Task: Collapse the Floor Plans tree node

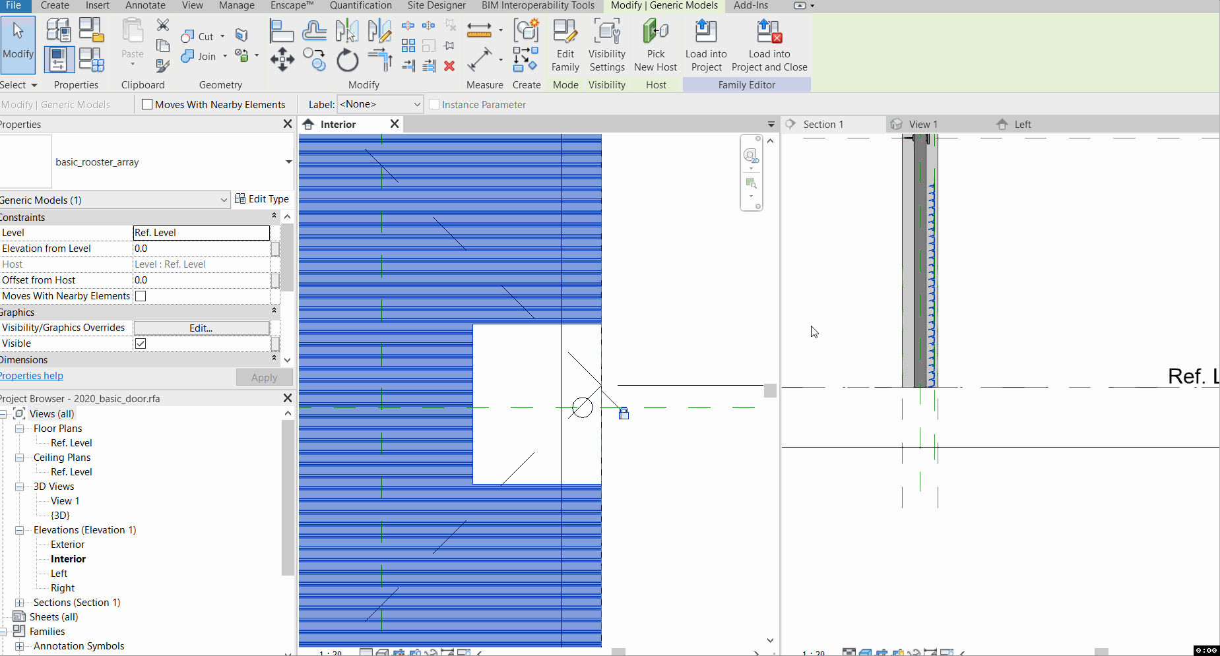Action: (x=20, y=429)
